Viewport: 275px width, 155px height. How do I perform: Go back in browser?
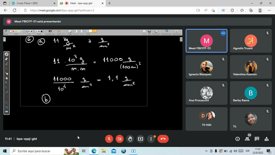click(6, 10)
